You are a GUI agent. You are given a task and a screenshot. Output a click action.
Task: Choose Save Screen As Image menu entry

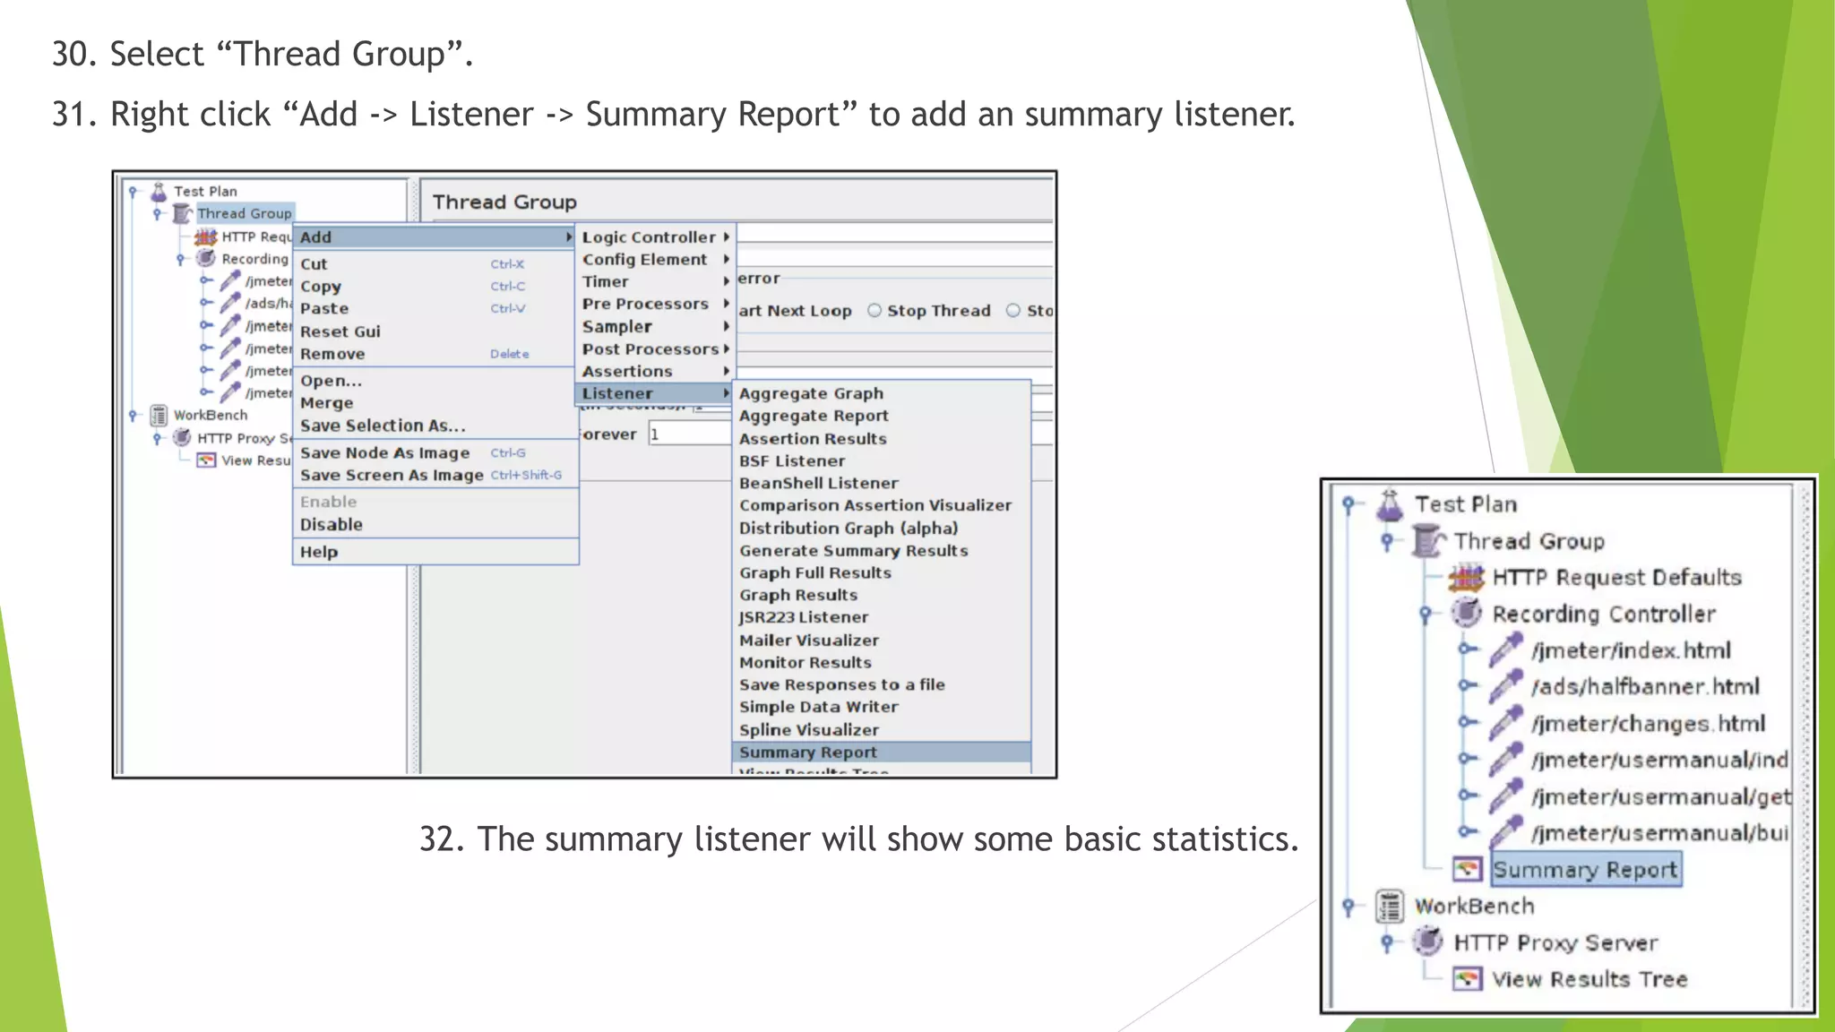pyautogui.click(x=435, y=476)
